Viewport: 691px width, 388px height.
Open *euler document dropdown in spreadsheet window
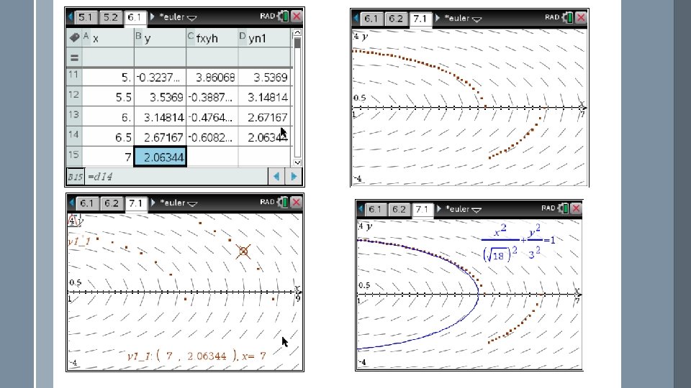coord(178,17)
